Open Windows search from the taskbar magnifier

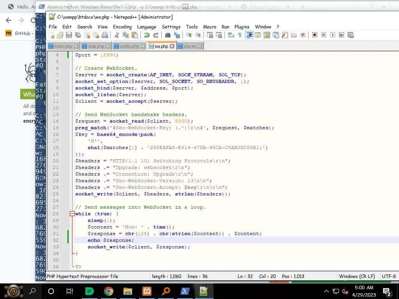[32, 291]
